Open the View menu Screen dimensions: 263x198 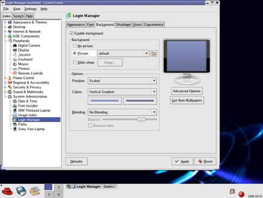(x=17, y=9)
